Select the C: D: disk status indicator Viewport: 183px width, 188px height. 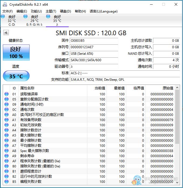(x=3, y=16)
